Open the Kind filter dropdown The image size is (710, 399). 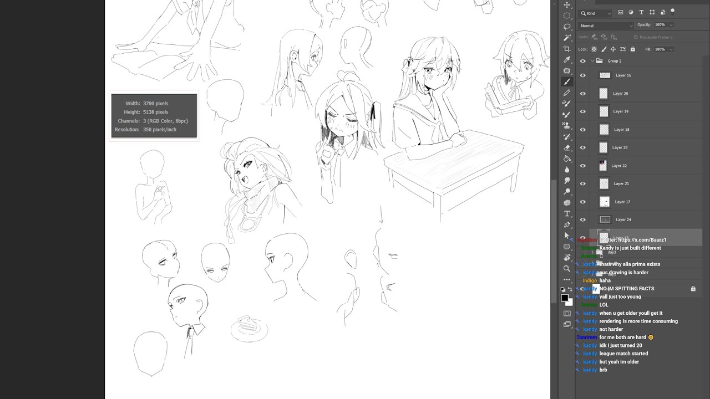pyautogui.click(x=596, y=13)
